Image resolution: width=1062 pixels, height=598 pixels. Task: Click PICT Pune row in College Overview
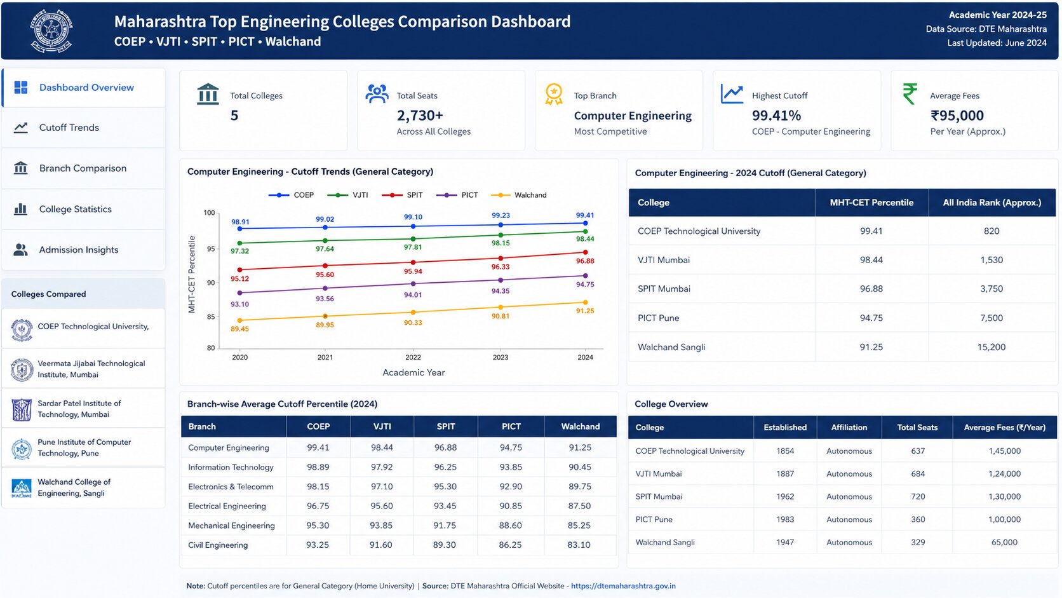tap(842, 519)
